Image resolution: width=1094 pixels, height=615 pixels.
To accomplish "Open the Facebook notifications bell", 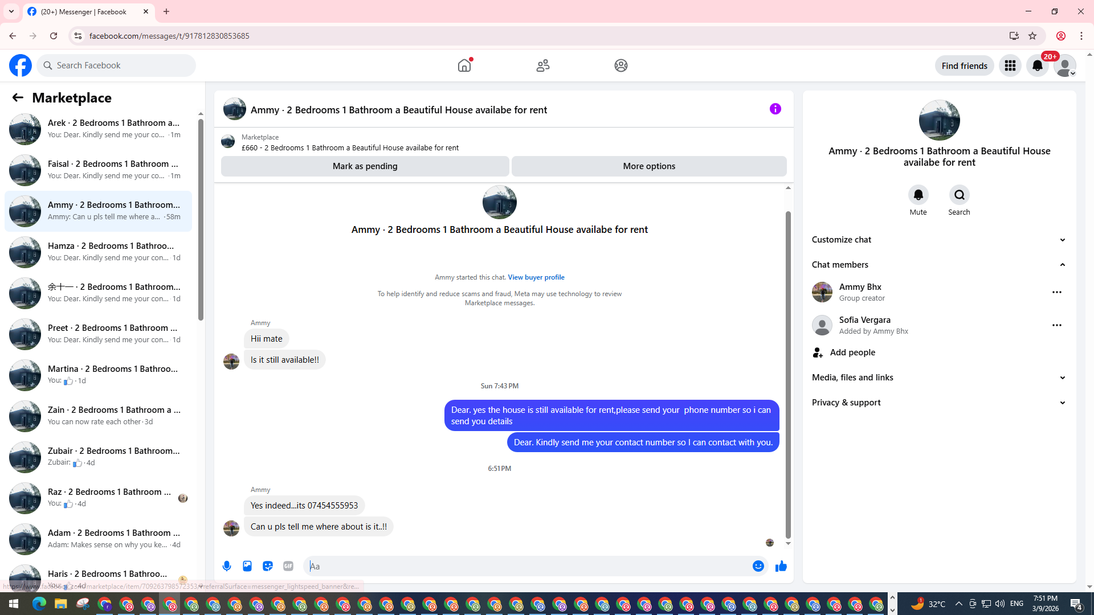I will pyautogui.click(x=1037, y=65).
